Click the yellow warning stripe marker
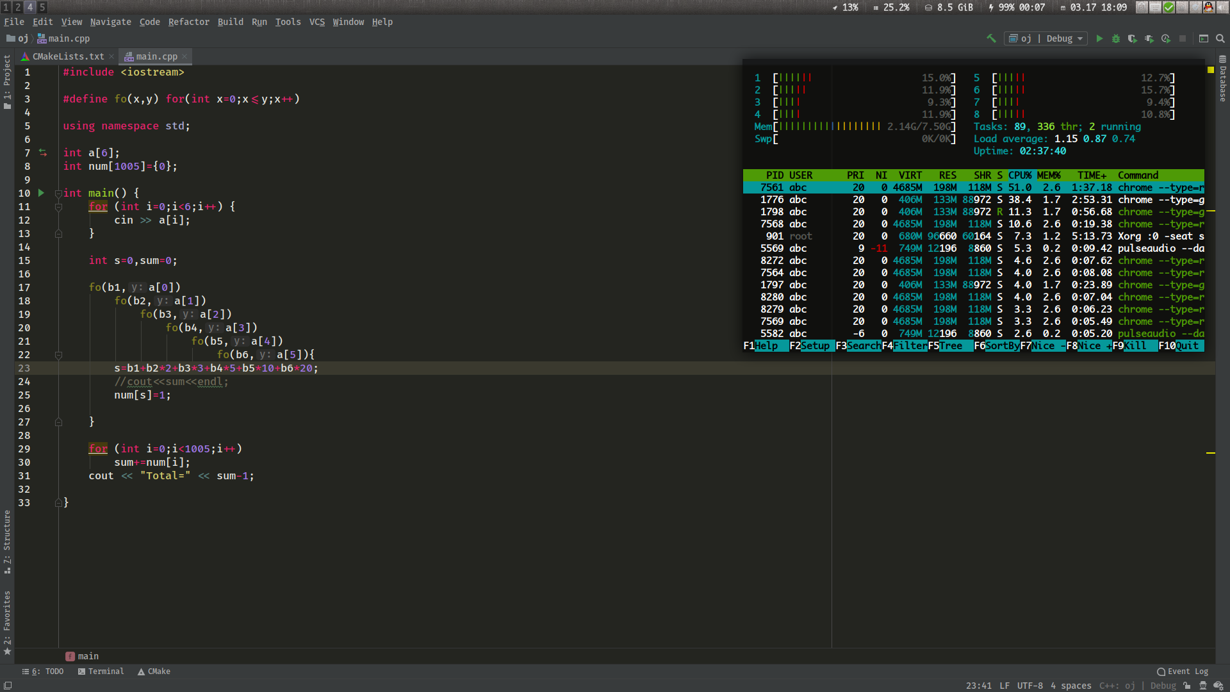The width and height of the screenshot is (1230, 692). click(1211, 453)
